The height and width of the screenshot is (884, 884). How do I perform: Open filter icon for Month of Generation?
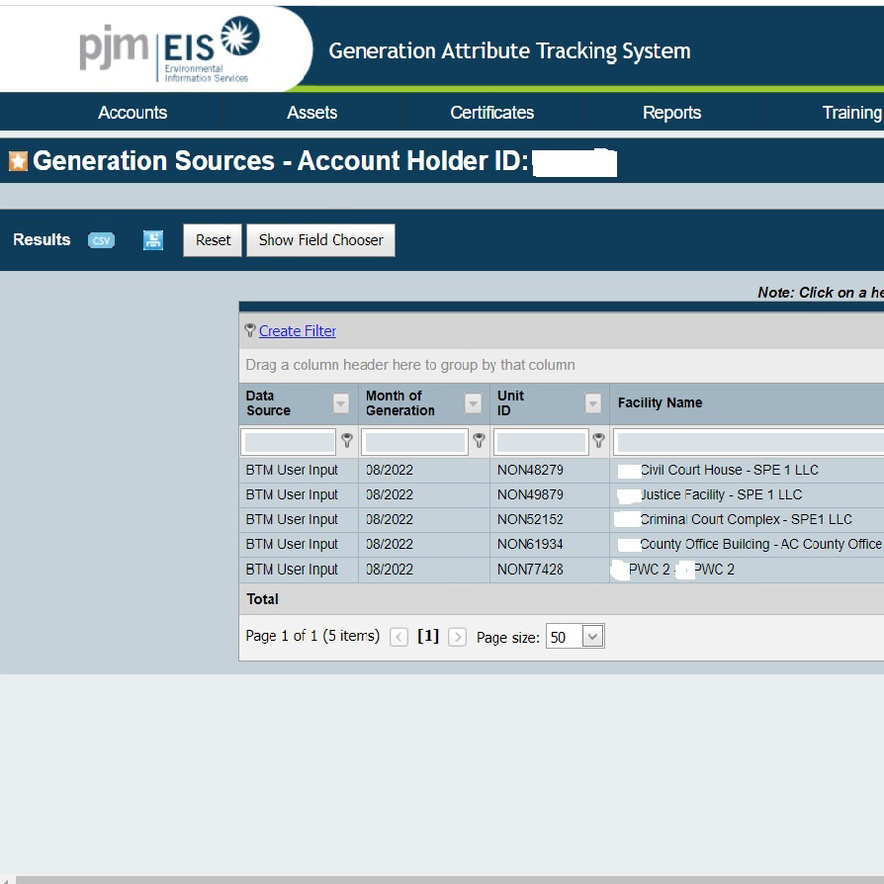tap(480, 441)
